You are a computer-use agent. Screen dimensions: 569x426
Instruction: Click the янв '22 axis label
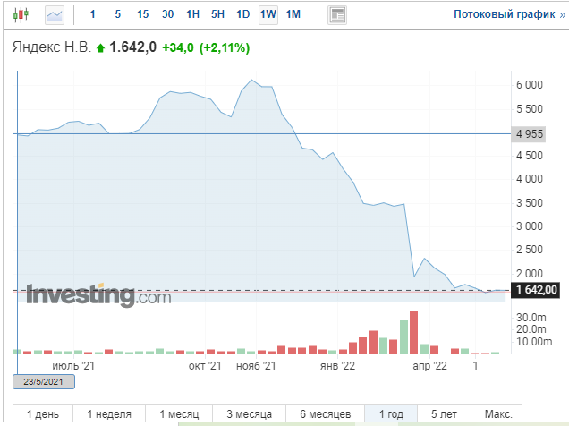pyautogui.click(x=337, y=365)
